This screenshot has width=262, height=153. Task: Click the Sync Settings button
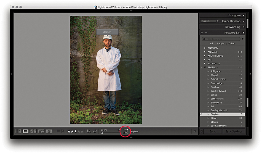(x=234, y=131)
